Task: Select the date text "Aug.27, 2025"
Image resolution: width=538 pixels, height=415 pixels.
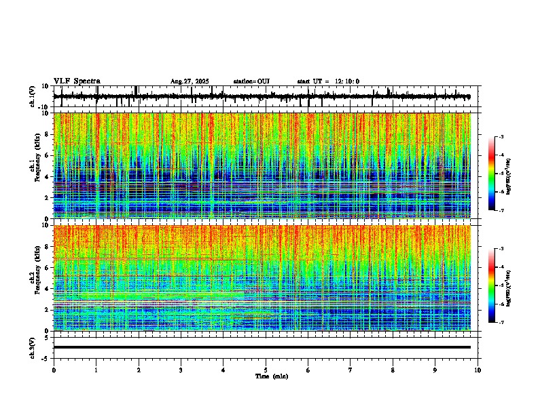Action: 190,81
